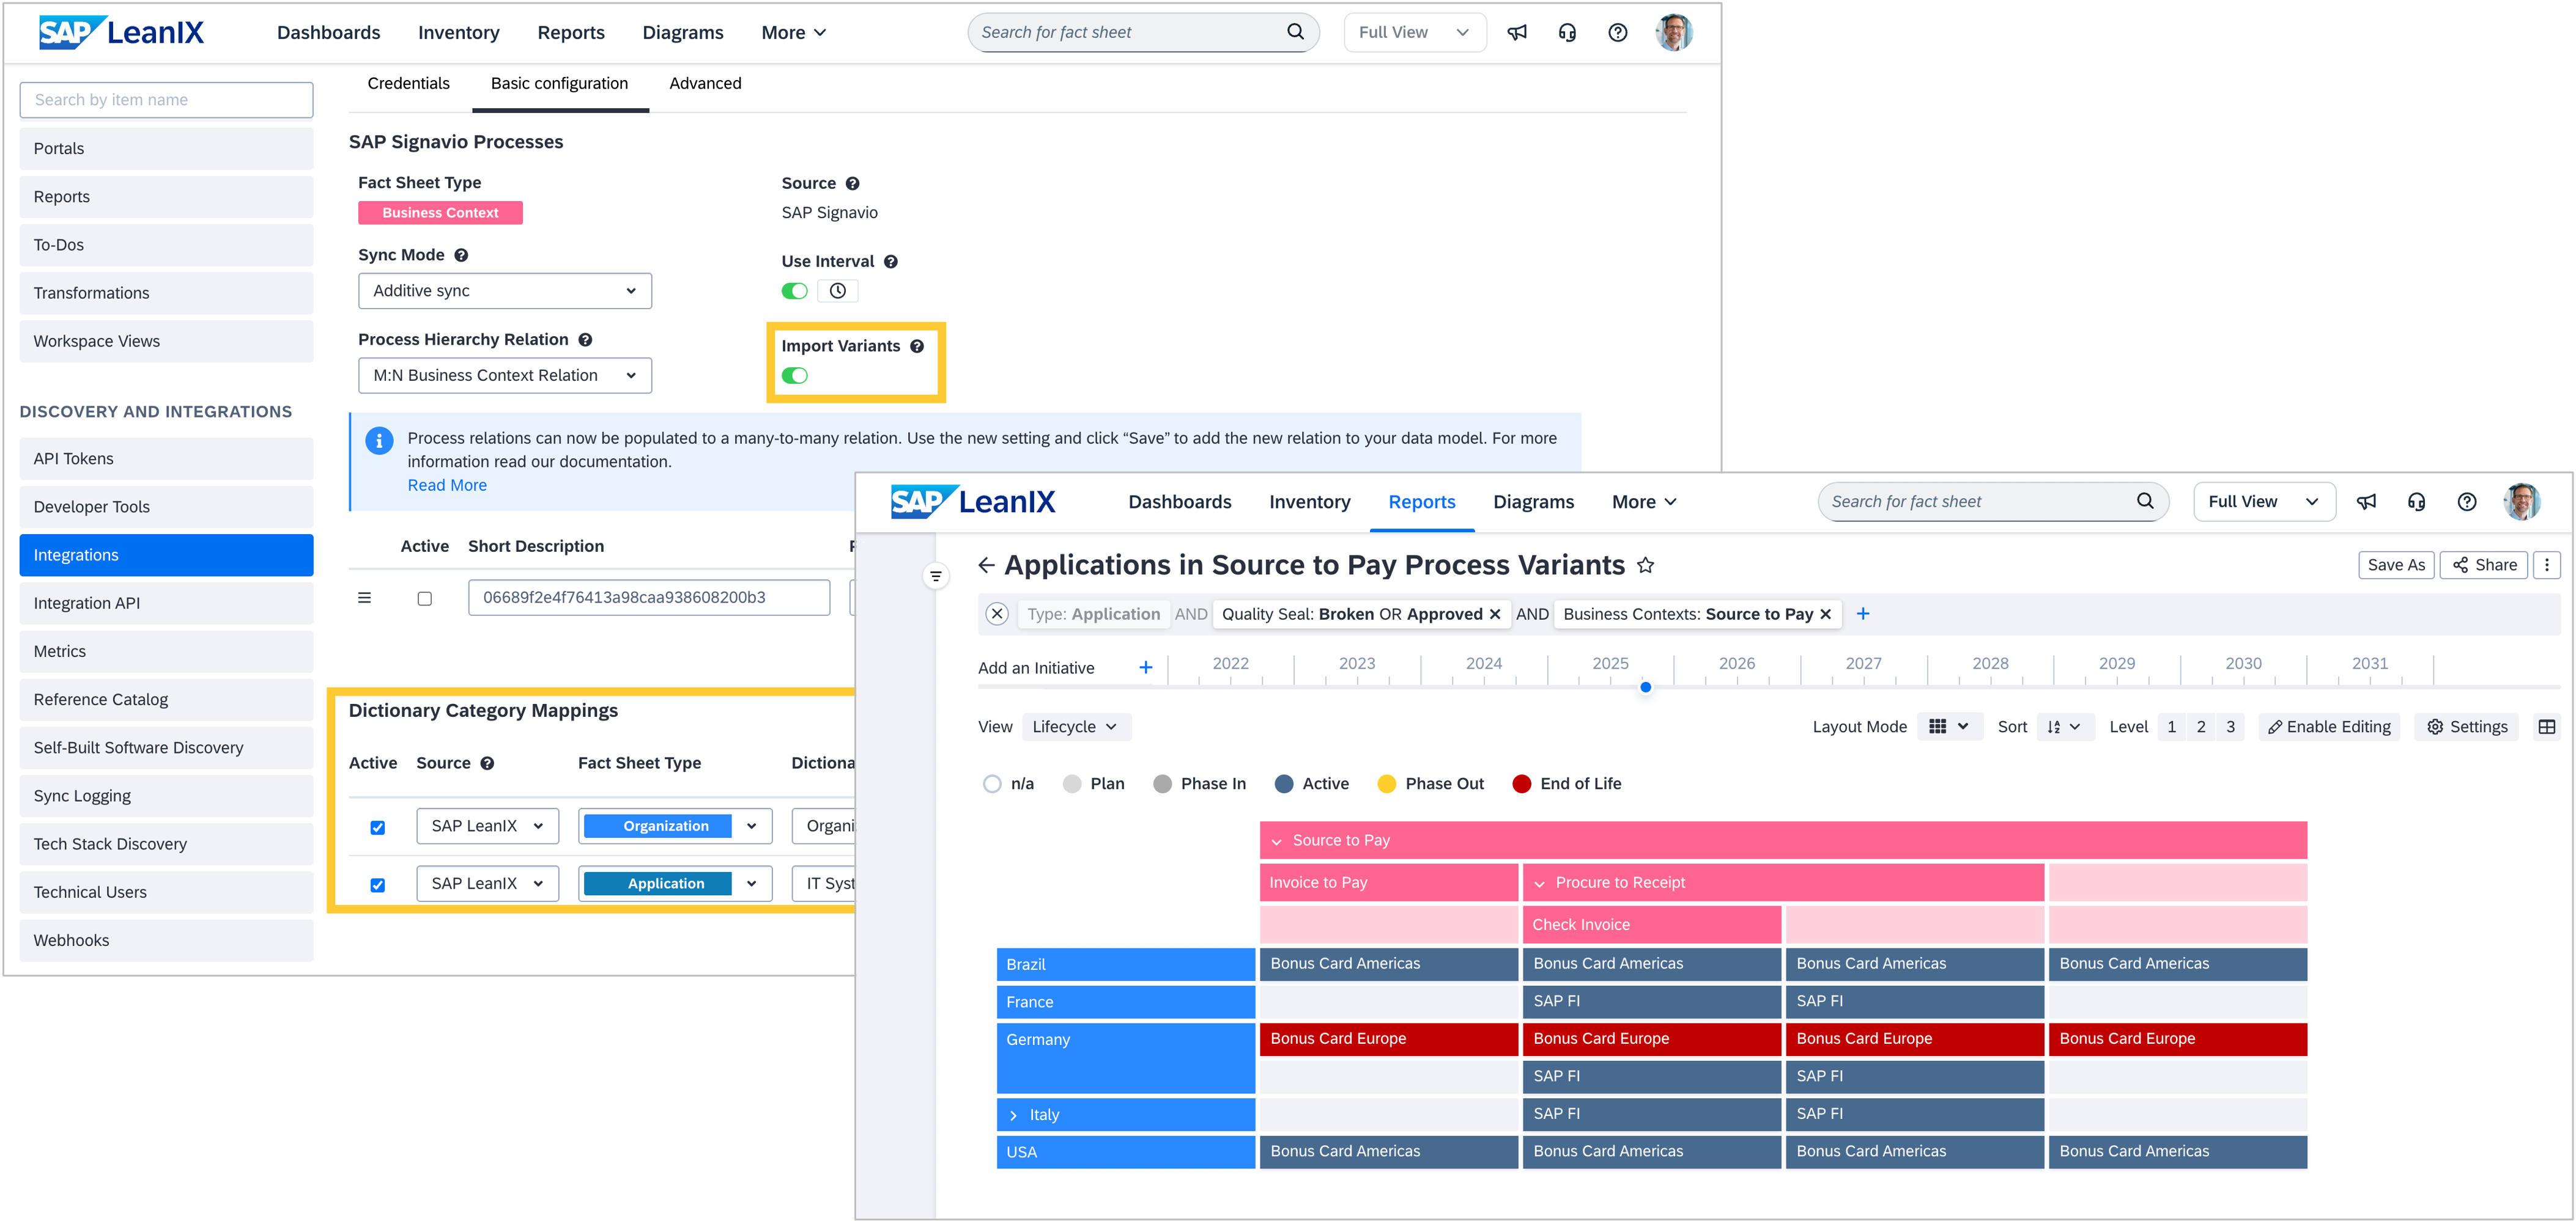The width and height of the screenshot is (2576, 1221).
Task: Click the plus icon to add a filter
Action: (1862, 614)
